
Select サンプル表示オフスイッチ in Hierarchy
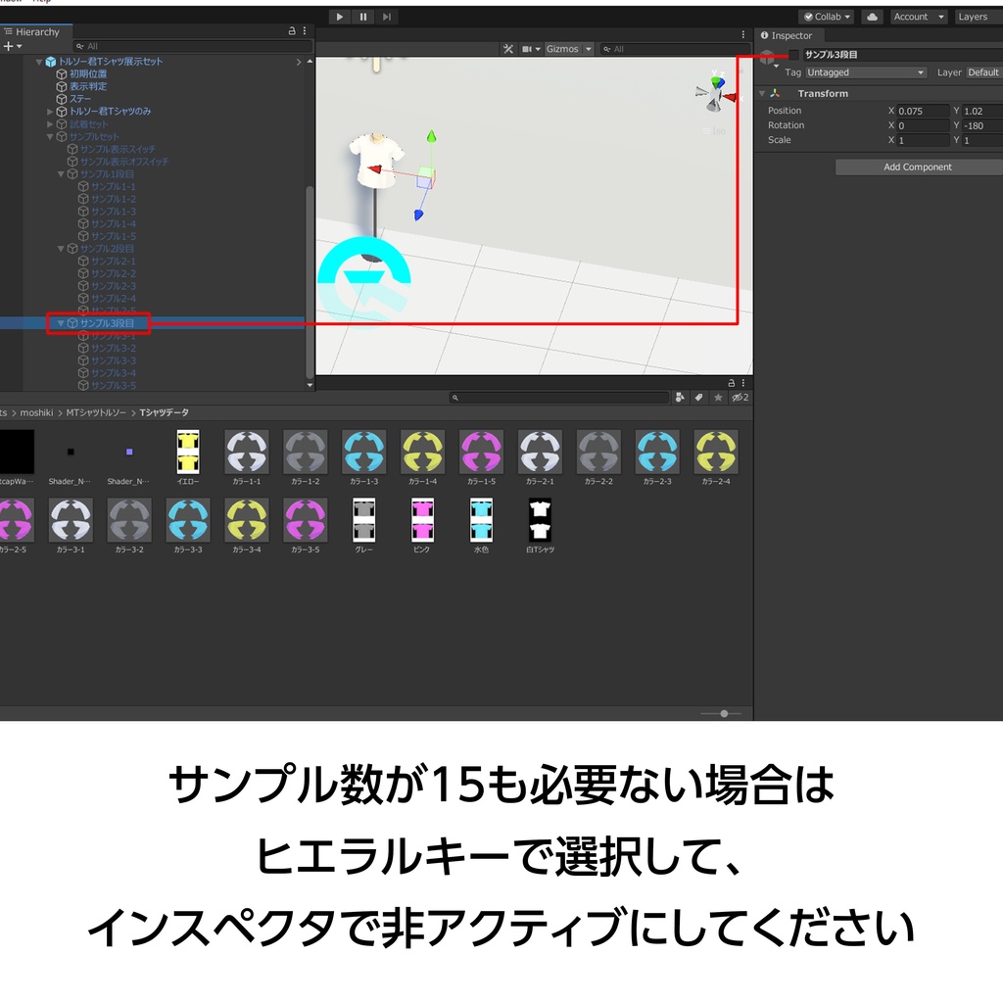point(124,162)
